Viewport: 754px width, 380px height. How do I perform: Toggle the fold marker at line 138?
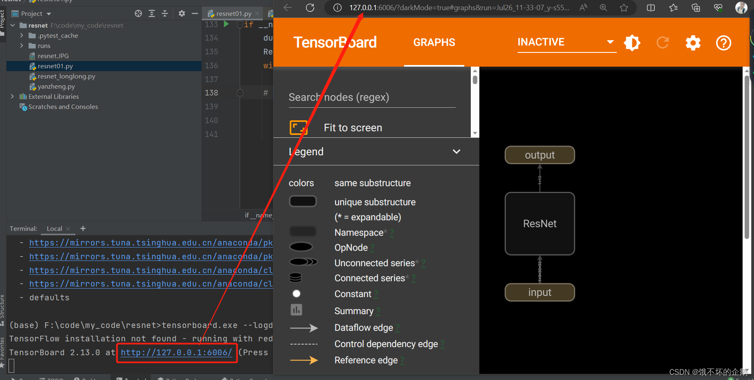(x=240, y=93)
